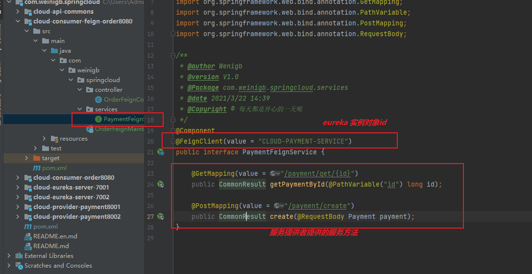Click the springcloud package icon
The image size is (532, 274).
[81, 80]
